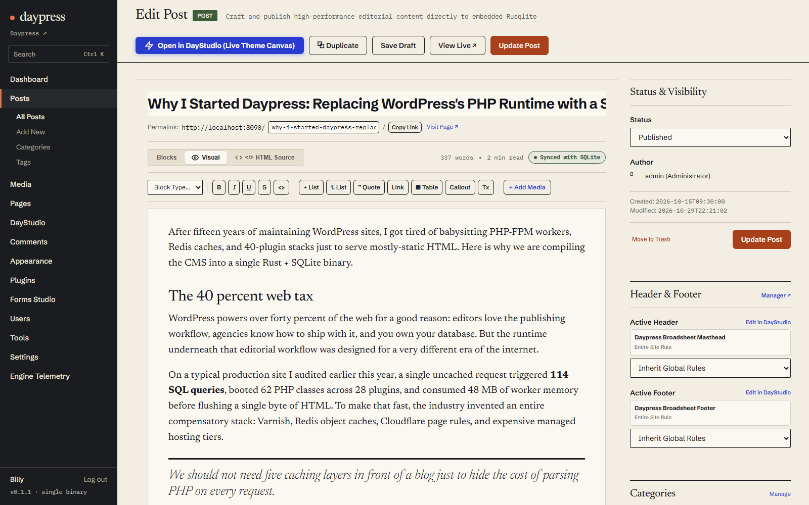The height and width of the screenshot is (505, 809).
Task: Insert inline code formatting
Action: (282, 187)
